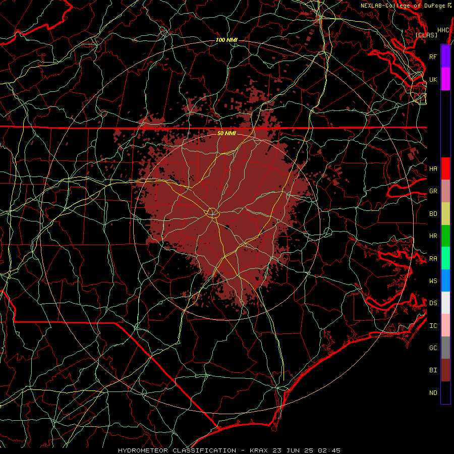This screenshot has height=454, width=454.
Task: Click the RA light green legend swatch
Action: pos(445,258)
